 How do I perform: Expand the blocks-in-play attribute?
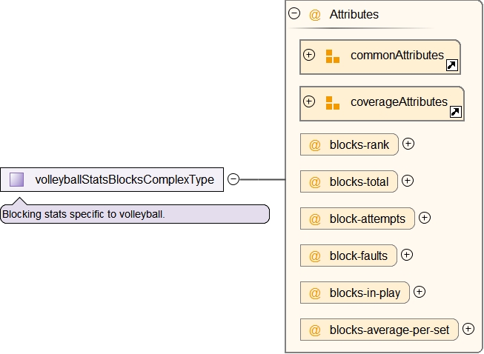click(419, 292)
